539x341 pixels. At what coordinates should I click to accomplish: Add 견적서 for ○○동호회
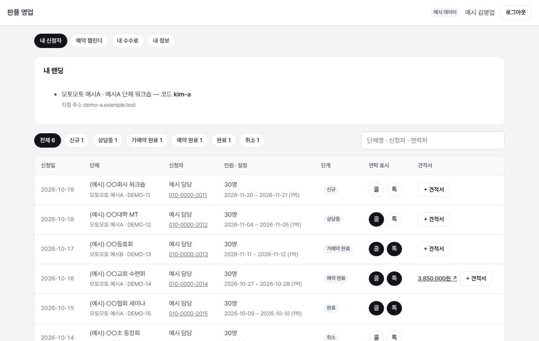pos(433,249)
